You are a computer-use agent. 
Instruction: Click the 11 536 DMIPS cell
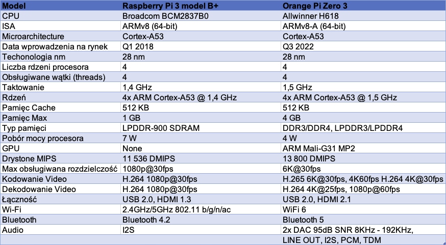(x=151, y=158)
